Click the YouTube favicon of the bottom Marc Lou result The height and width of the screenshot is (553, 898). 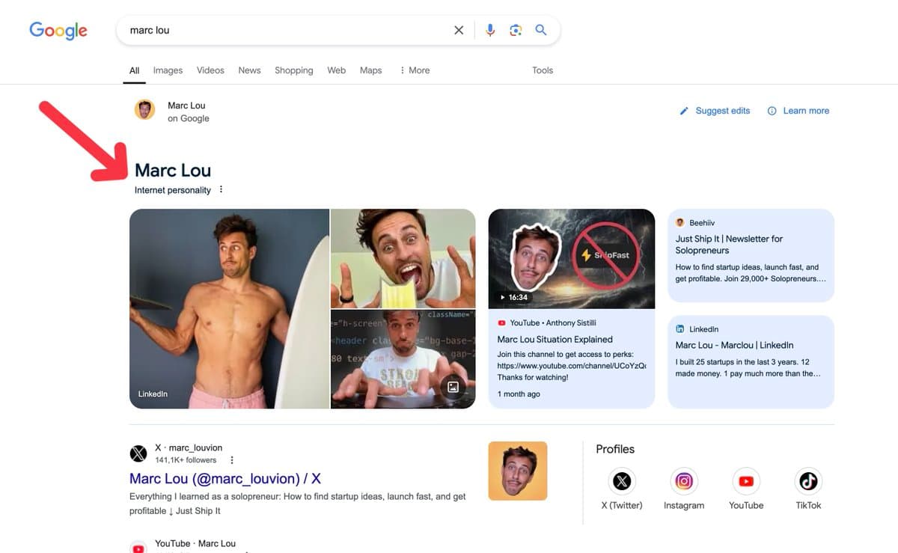click(138, 547)
